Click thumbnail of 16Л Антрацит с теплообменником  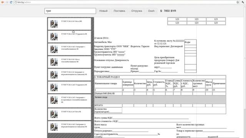click(54, 49)
